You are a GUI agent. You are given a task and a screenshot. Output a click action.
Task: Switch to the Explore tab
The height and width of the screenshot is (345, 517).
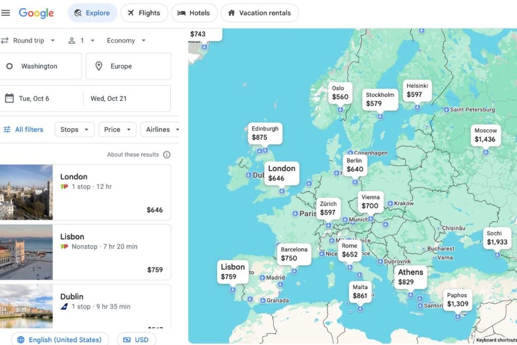point(92,13)
